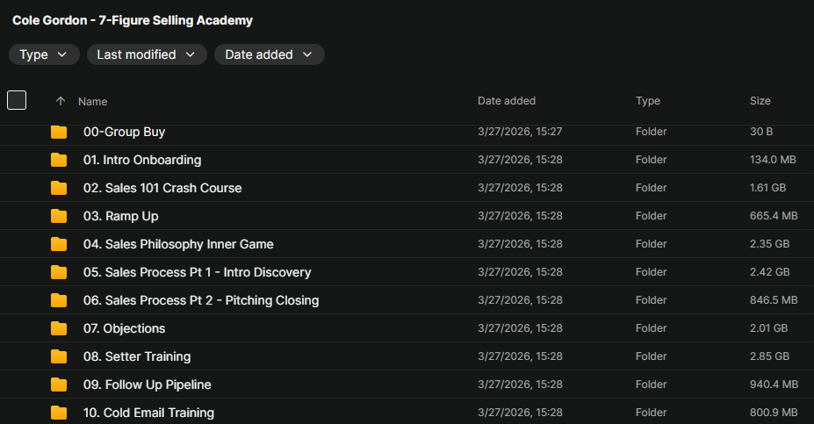The width and height of the screenshot is (814, 424).
Task: Click the 00-Group Buy folder icon
Action: [59, 132]
